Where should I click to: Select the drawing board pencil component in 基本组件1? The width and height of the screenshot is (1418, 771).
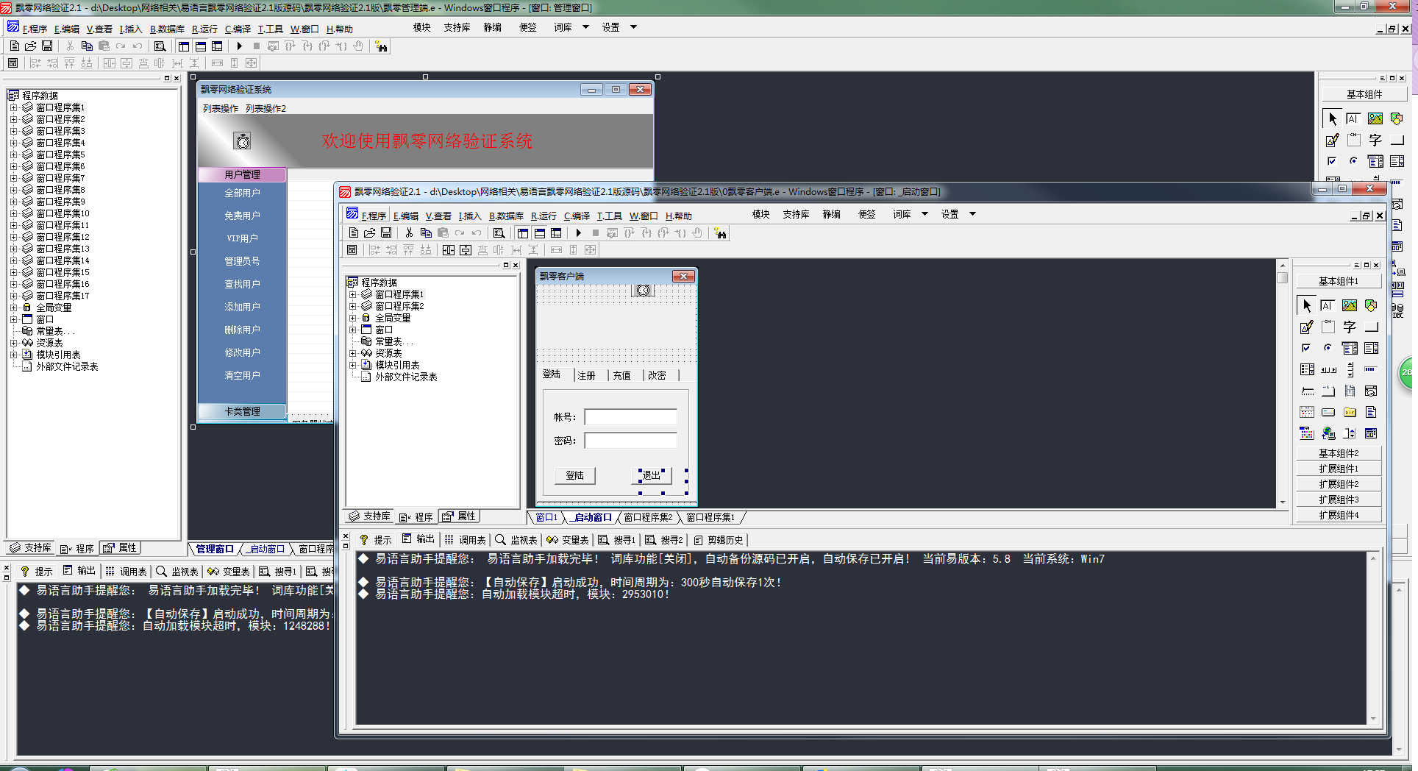point(1307,327)
